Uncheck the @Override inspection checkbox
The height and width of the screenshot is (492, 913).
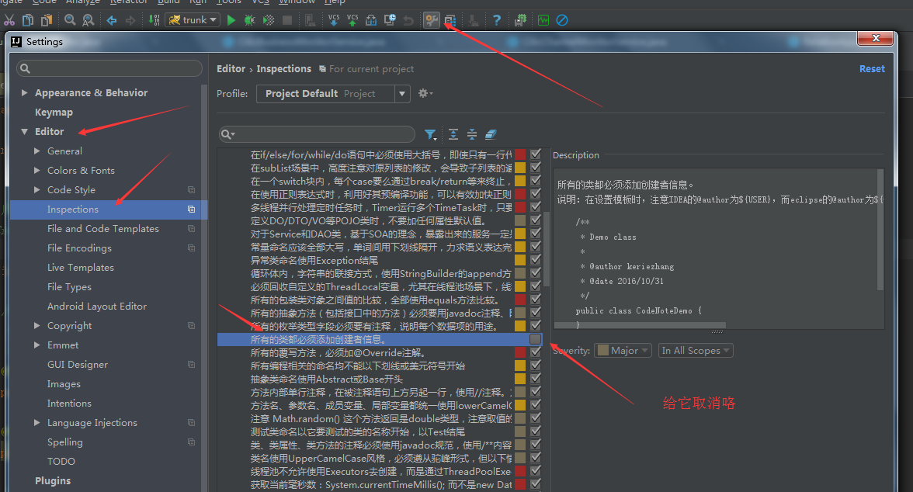tap(535, 352)
